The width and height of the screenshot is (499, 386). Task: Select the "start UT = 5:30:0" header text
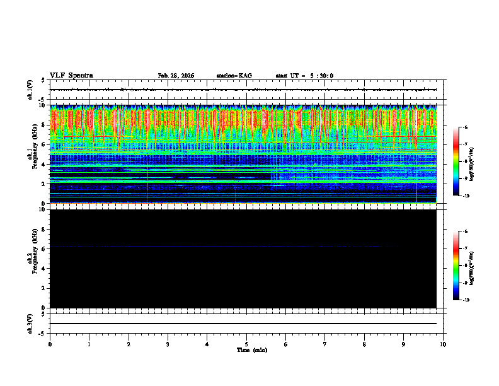point(304,76)
